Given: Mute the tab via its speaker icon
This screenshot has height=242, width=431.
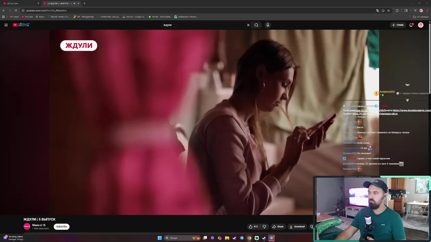Looking at the screenshot, I should 74,3.
